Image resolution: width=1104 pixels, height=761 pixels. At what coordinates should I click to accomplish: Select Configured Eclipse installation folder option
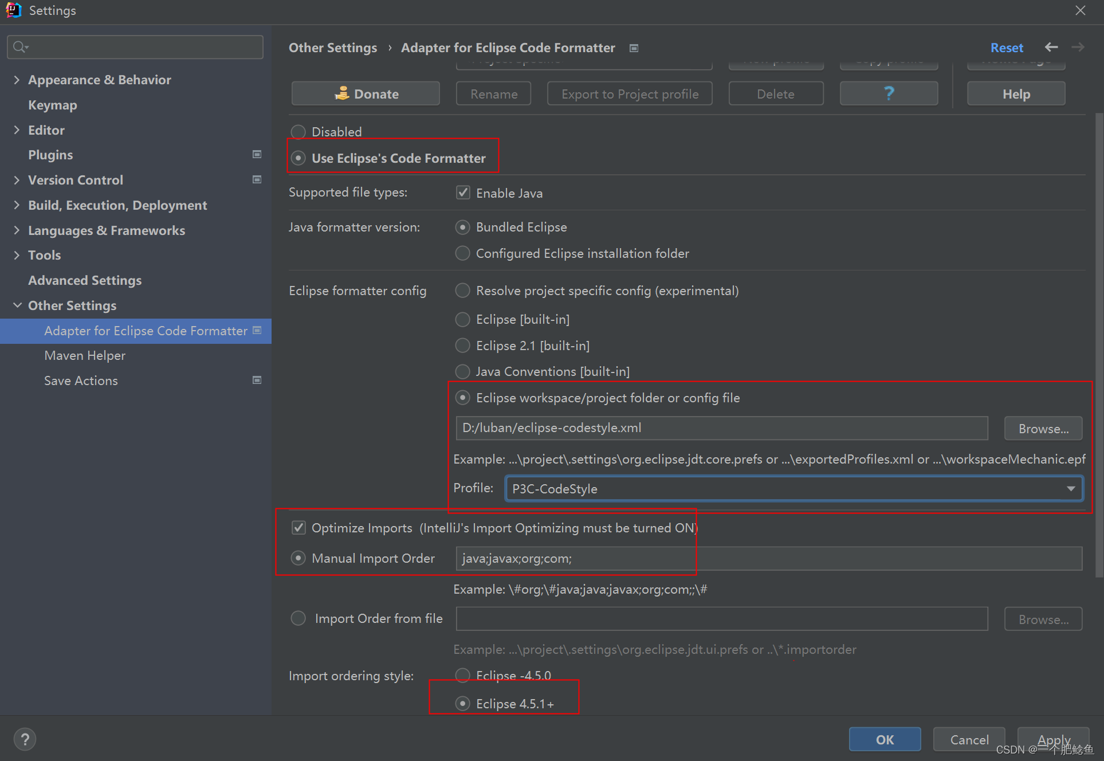[x=463, y=253]
